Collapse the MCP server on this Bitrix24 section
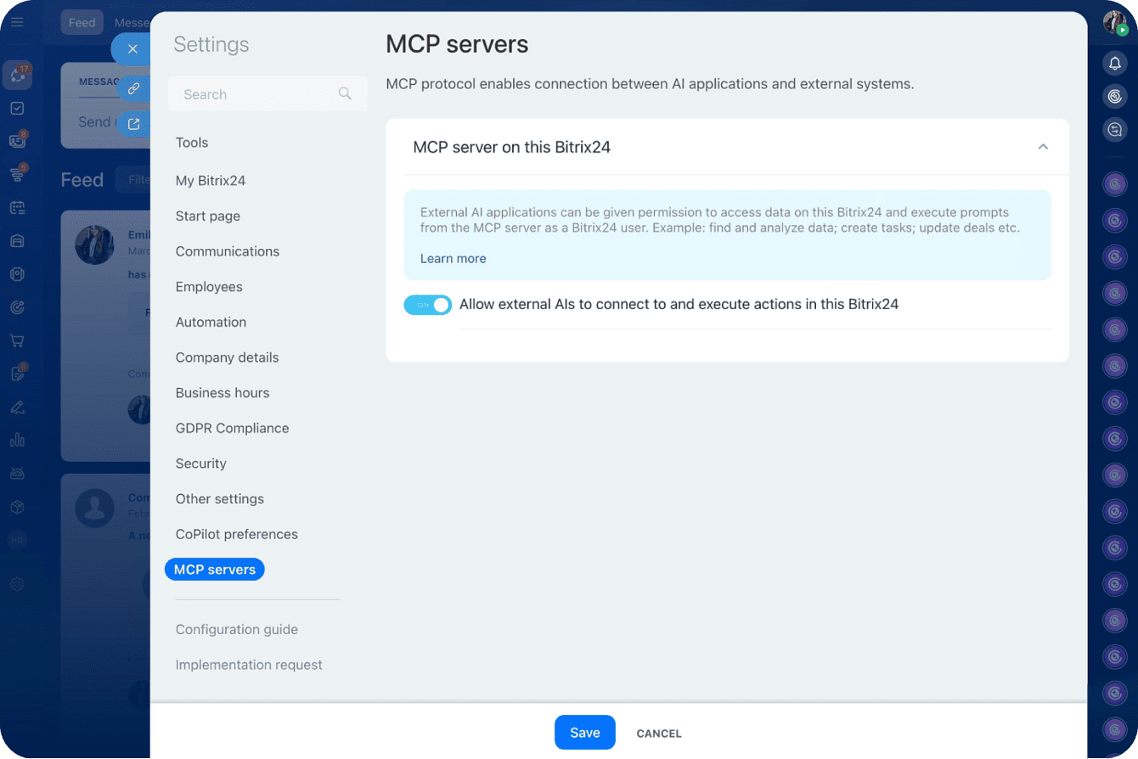The width and height of the screenshot is (1138, 759). 1043,147
